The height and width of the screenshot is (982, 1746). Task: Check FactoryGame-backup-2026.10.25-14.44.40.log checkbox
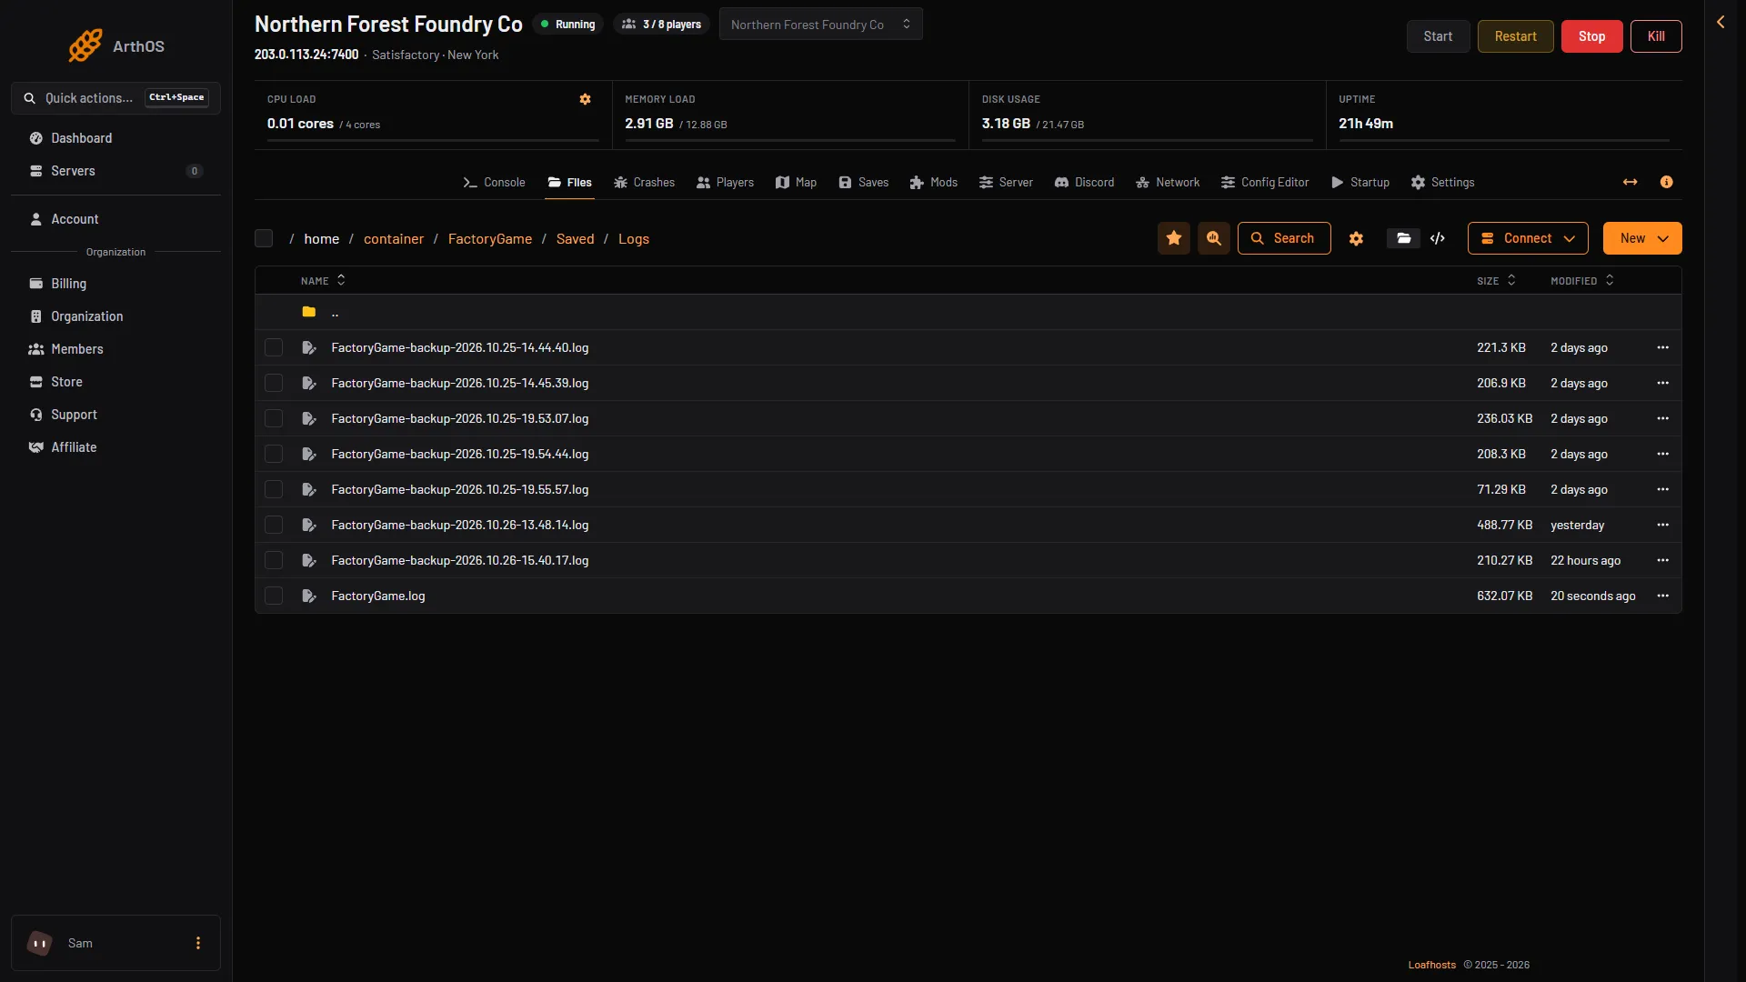pos(274,347)
